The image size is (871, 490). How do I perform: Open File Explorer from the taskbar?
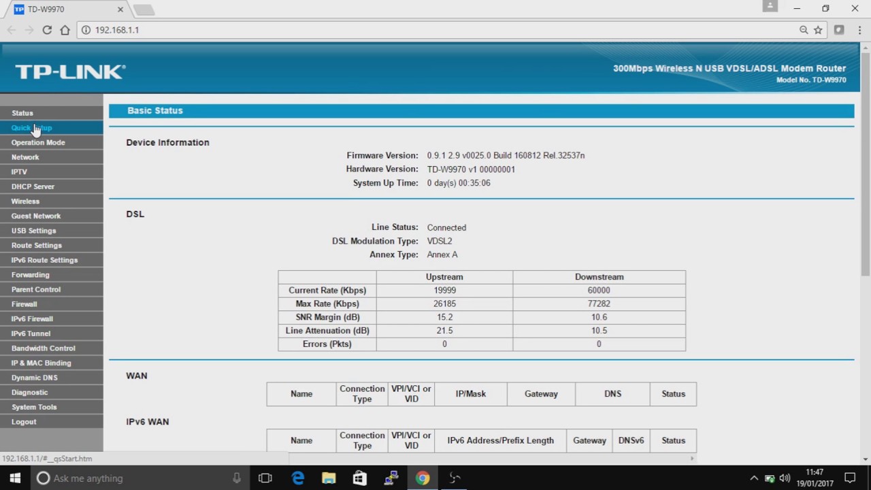tap(329, 478)
